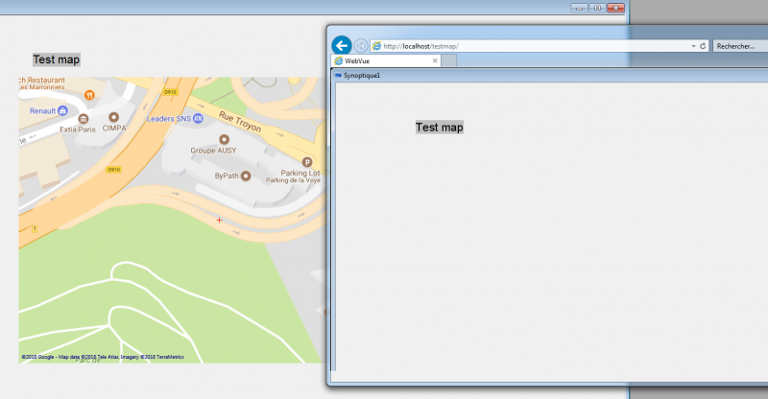Open a new blank tab
Image resolution: width=768 pixels, height=399 pixels.
coord(449,60)
